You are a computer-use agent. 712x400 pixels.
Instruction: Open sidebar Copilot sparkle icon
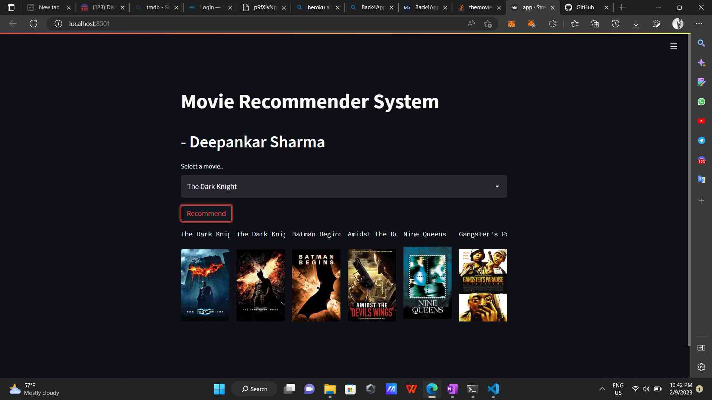[701, 63]
